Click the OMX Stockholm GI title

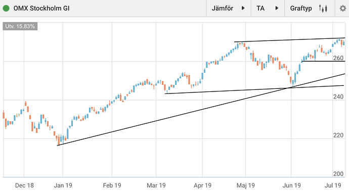click(41, 9)
